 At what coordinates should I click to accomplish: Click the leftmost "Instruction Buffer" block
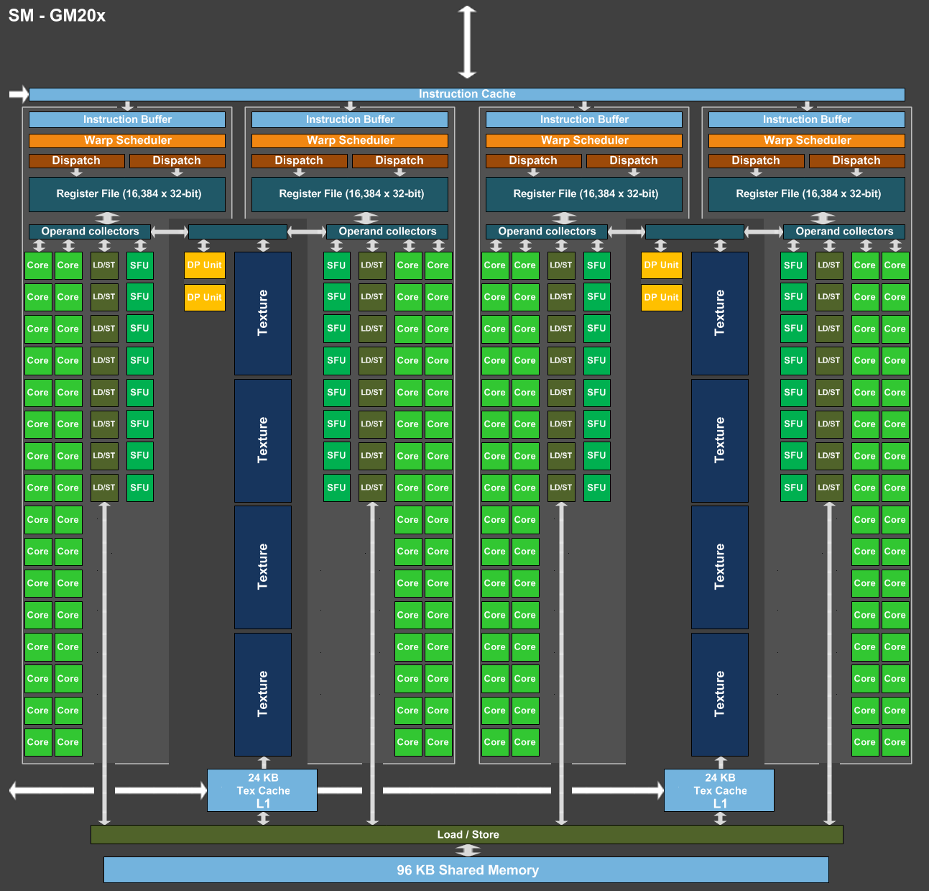coord(127,119)
